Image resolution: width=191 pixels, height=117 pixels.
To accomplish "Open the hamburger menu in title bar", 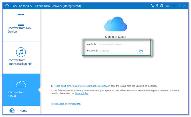I will (168, 6).
